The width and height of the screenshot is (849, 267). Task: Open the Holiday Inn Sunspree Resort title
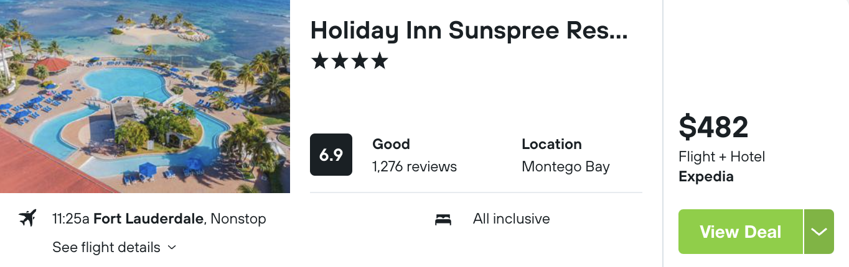point(469,30)
